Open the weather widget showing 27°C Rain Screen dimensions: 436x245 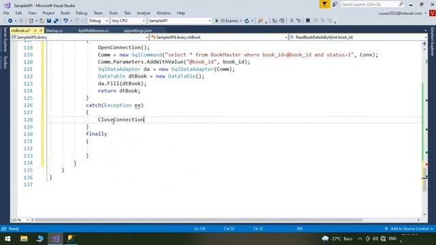click(337, 239)
